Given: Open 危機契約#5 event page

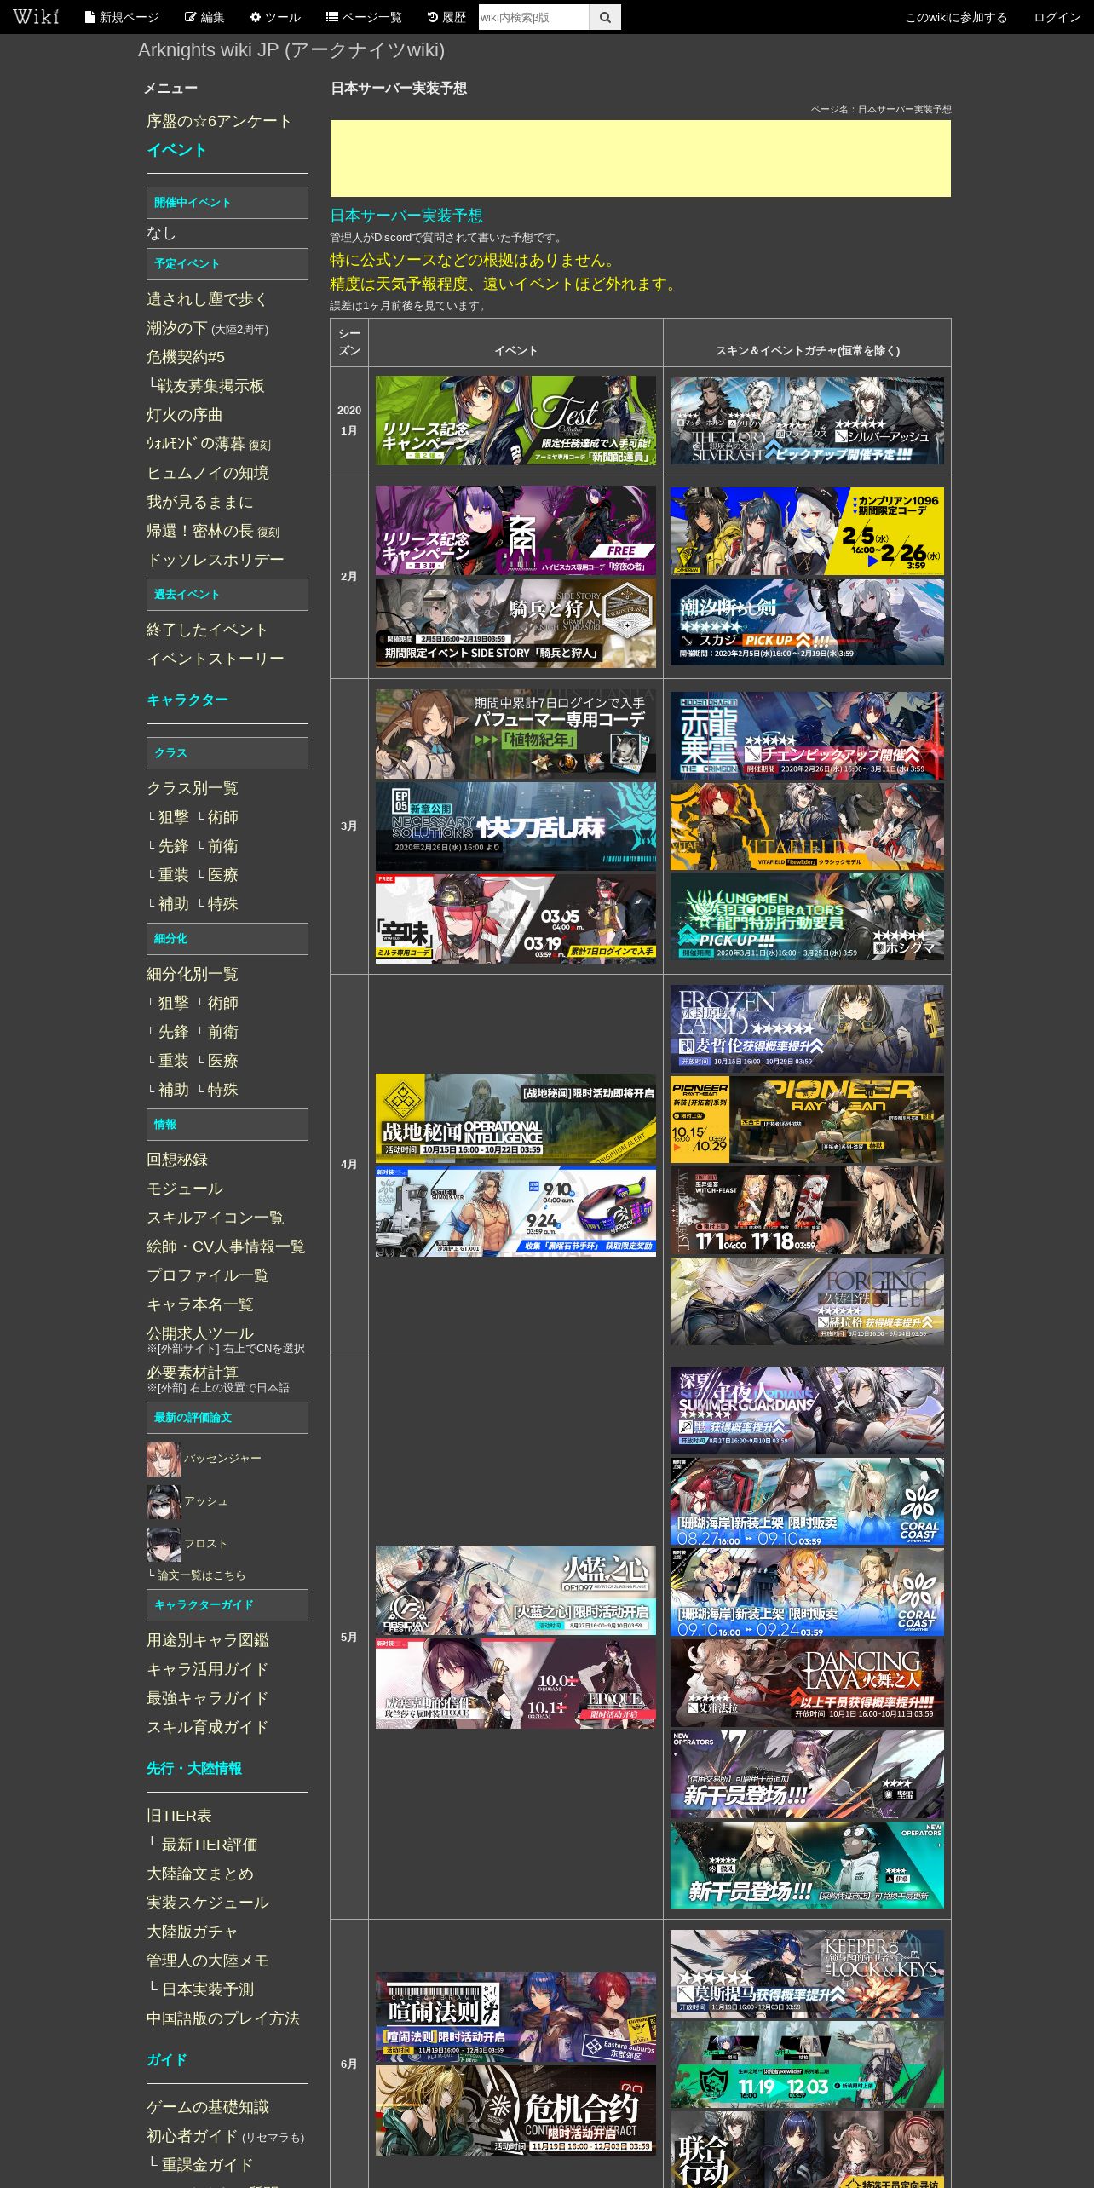Looking at the screenshot, I should pos(186,357).
